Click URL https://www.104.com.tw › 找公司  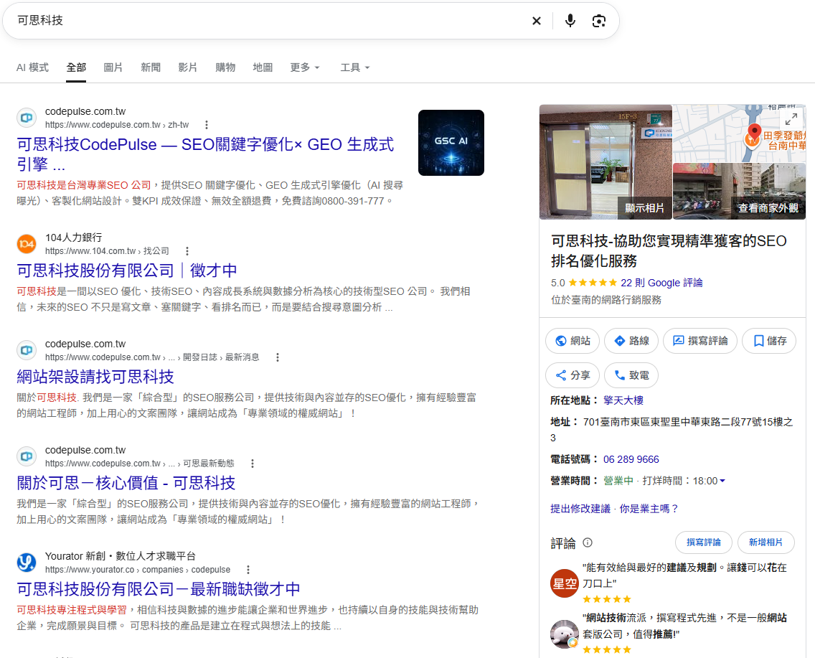(x=107, y=251)
